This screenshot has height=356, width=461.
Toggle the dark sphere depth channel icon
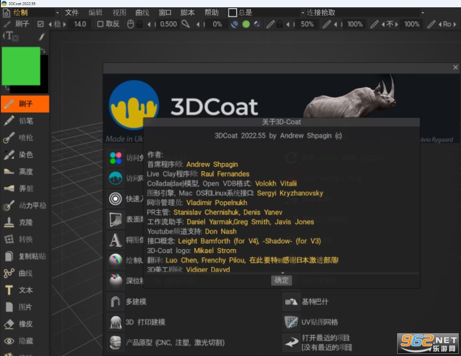pos(234,24)
